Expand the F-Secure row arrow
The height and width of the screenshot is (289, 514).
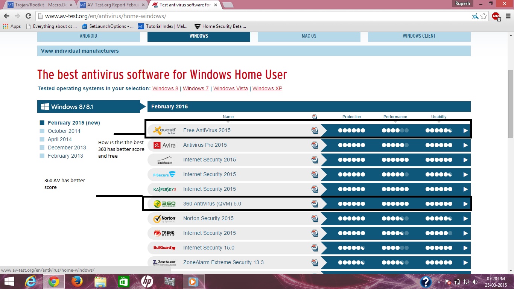click(x=465, y=175)
